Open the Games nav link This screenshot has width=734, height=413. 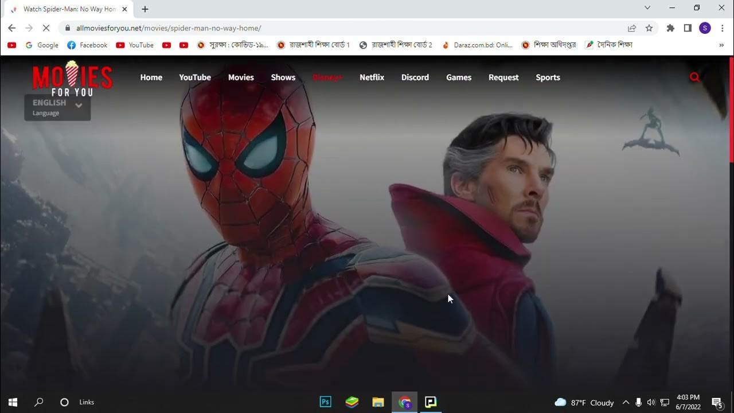(459, 77)
